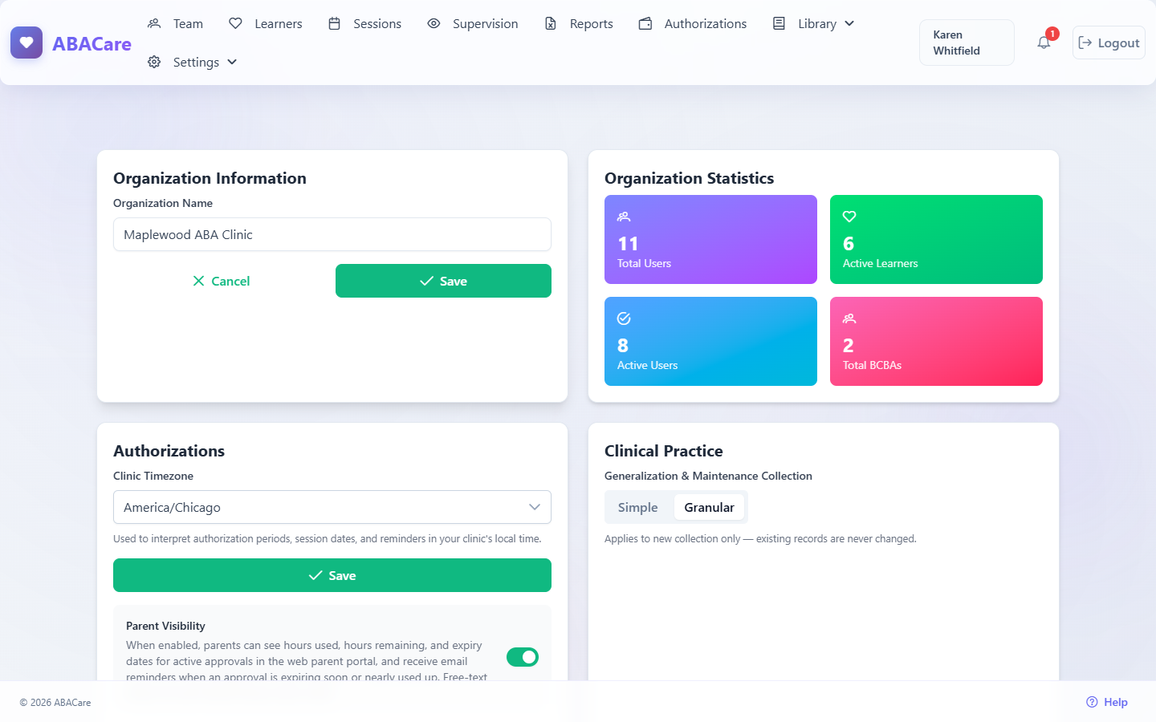Expand the Library menu chevron
This screenshot has height=722, width=1156.
pos(849,23)
